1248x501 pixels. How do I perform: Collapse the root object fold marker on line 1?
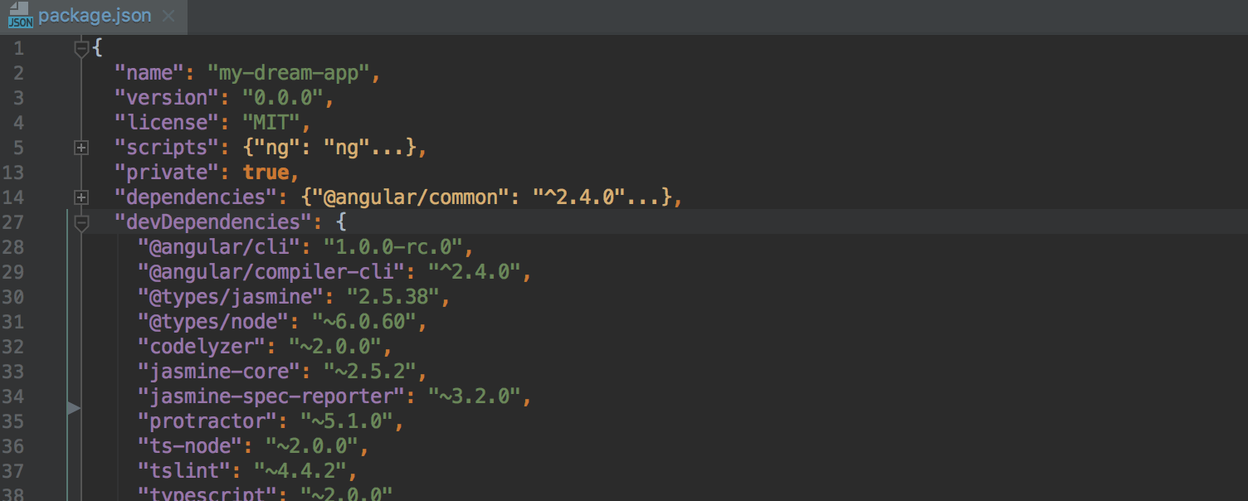click(x=81, y=49)
